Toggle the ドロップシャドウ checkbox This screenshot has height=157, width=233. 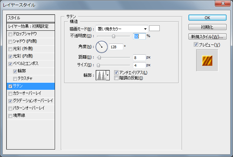(x=10, y=34)
